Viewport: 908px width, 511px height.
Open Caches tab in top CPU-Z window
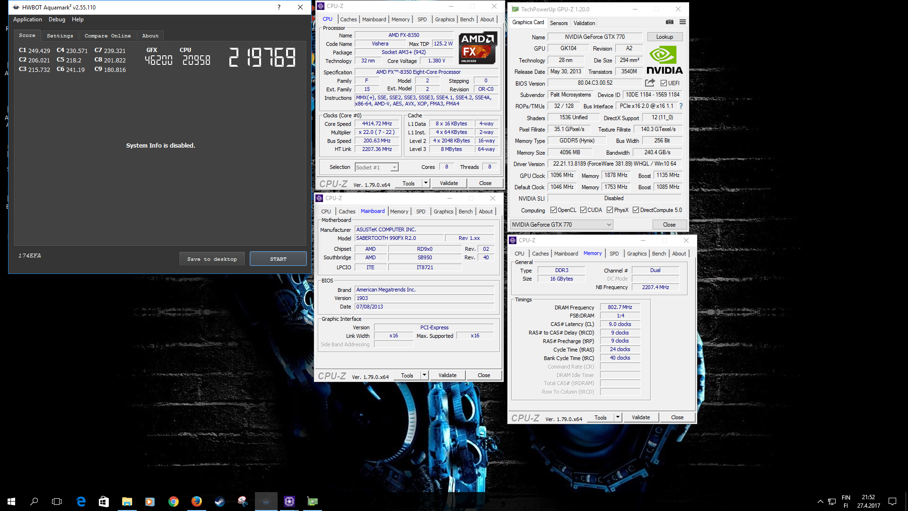349,19
